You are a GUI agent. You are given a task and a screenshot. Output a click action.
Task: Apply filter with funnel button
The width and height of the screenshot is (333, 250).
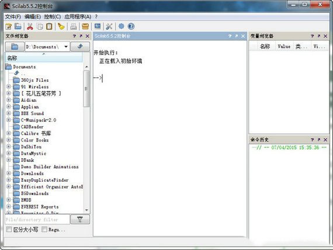pos(80,219)
